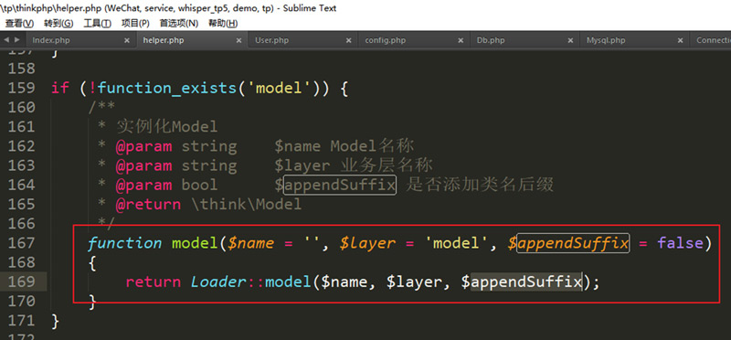Click the return keyword on line 169
Viewport: 731px width, 340px height.
coord(153,282)
